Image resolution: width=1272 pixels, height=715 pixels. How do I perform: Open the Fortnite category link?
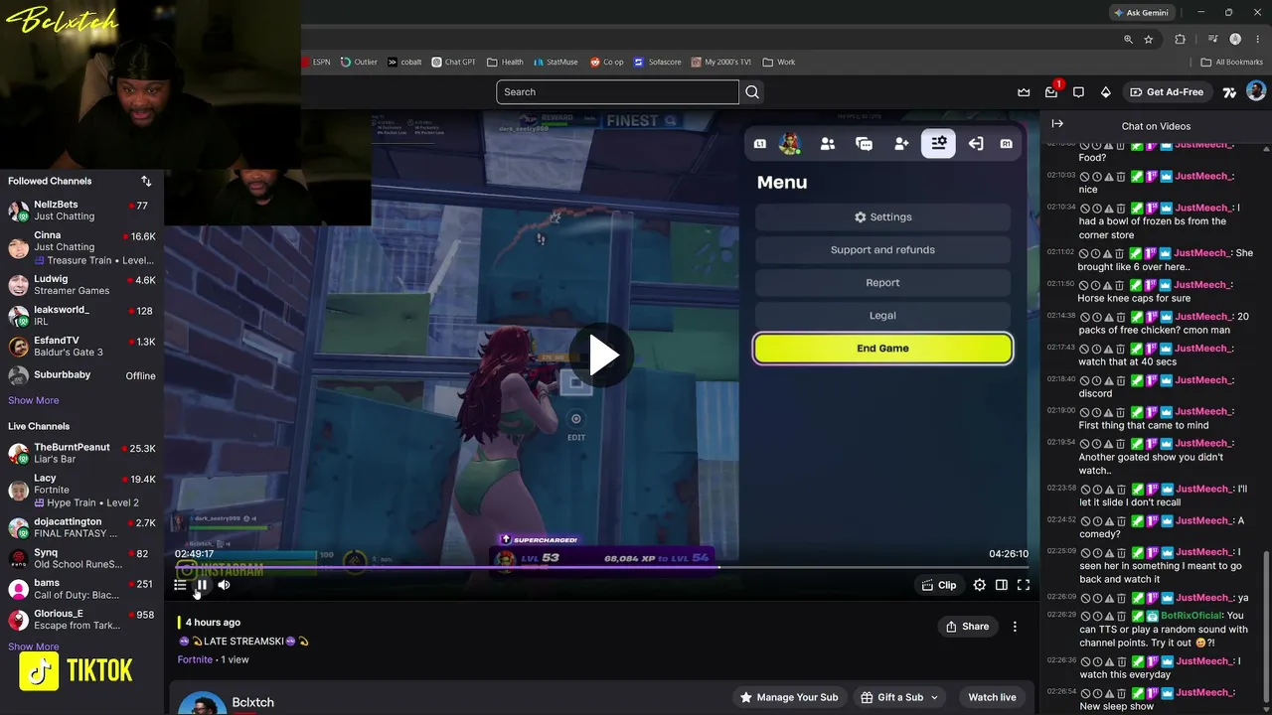(x=195, y=659)
